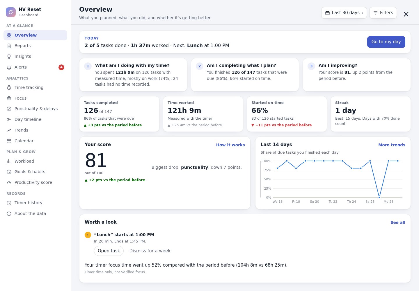419x291 pixels.
Task: Open Insights from the sidebar
Action: 35,57
